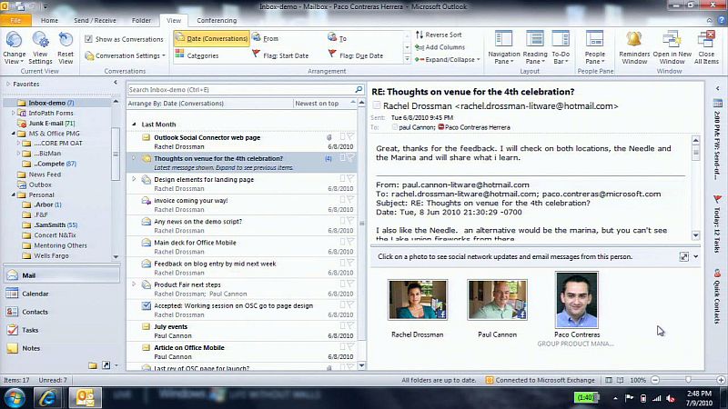Click Reverse Sort

[x=439, y=35]
